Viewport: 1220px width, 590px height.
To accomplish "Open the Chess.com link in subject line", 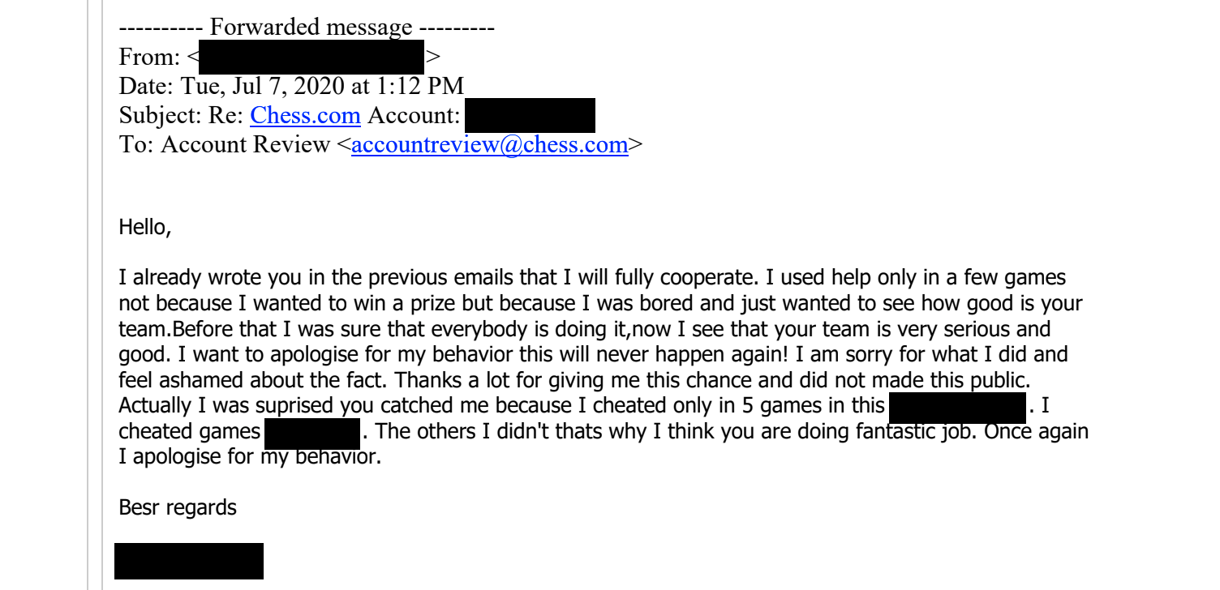I will [x=305, y=116].
